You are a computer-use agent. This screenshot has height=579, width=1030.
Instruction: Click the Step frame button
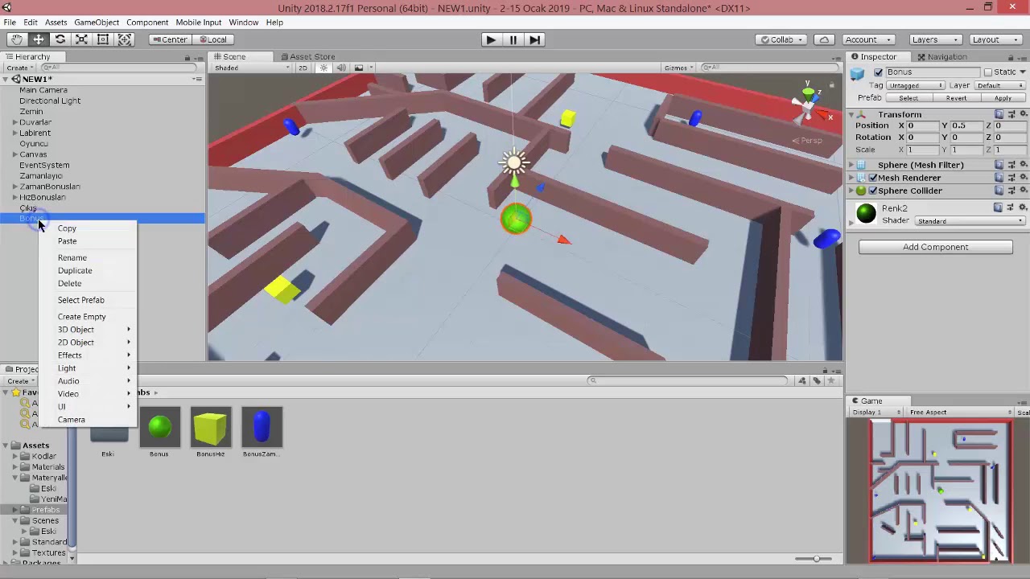pyautogui.click(x=534, y=39)
